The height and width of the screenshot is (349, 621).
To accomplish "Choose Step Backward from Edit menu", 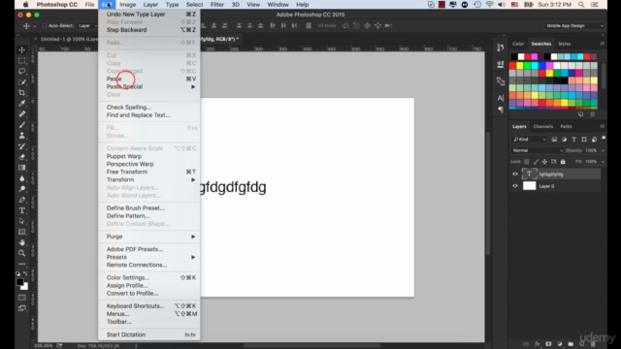I will pyautogui.click(x=148, y=30).
